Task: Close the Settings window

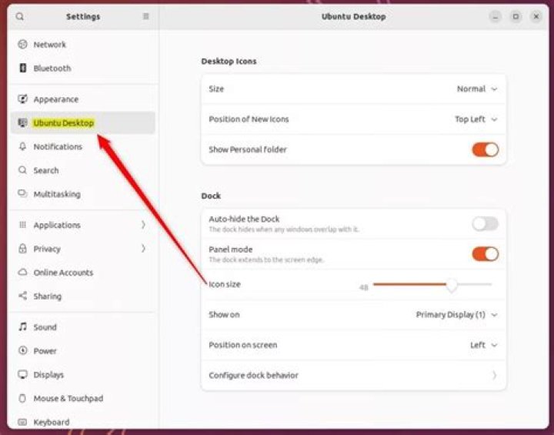Action: (x=536, y=17)
